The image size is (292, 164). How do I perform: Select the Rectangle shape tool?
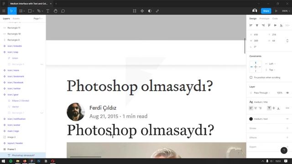(30, 11)
